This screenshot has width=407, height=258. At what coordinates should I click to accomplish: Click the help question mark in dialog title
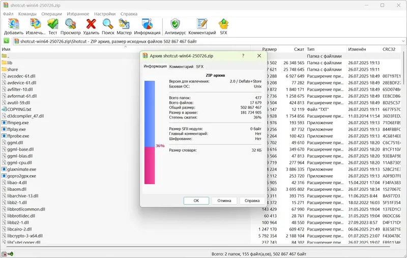tap(243, 56)
